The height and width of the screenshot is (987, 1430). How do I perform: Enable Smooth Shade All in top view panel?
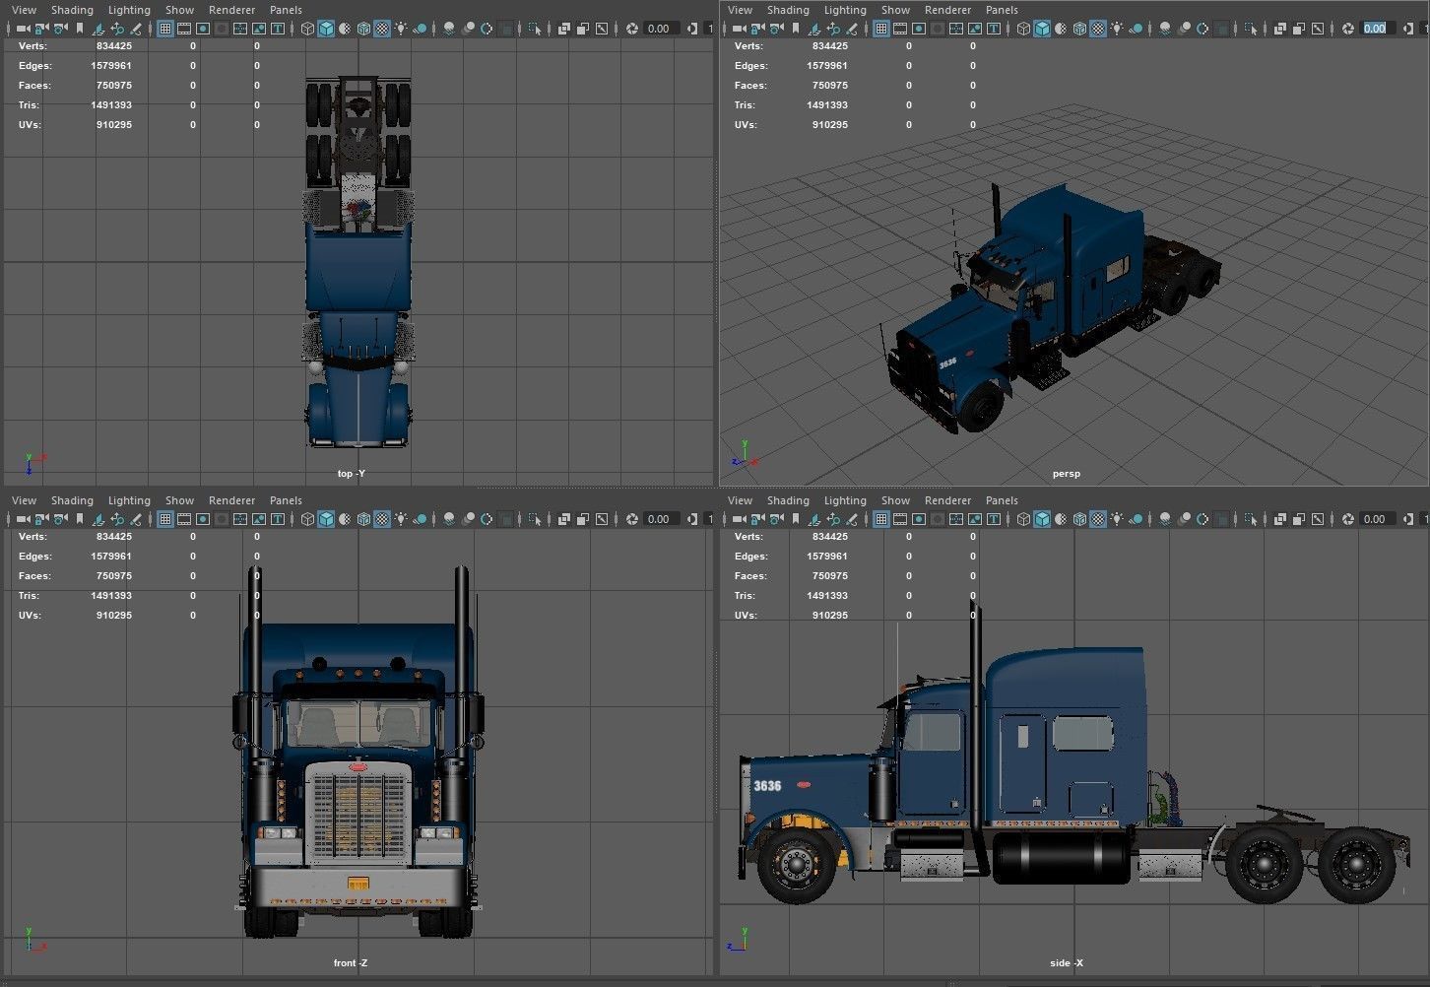coord(326,29)
